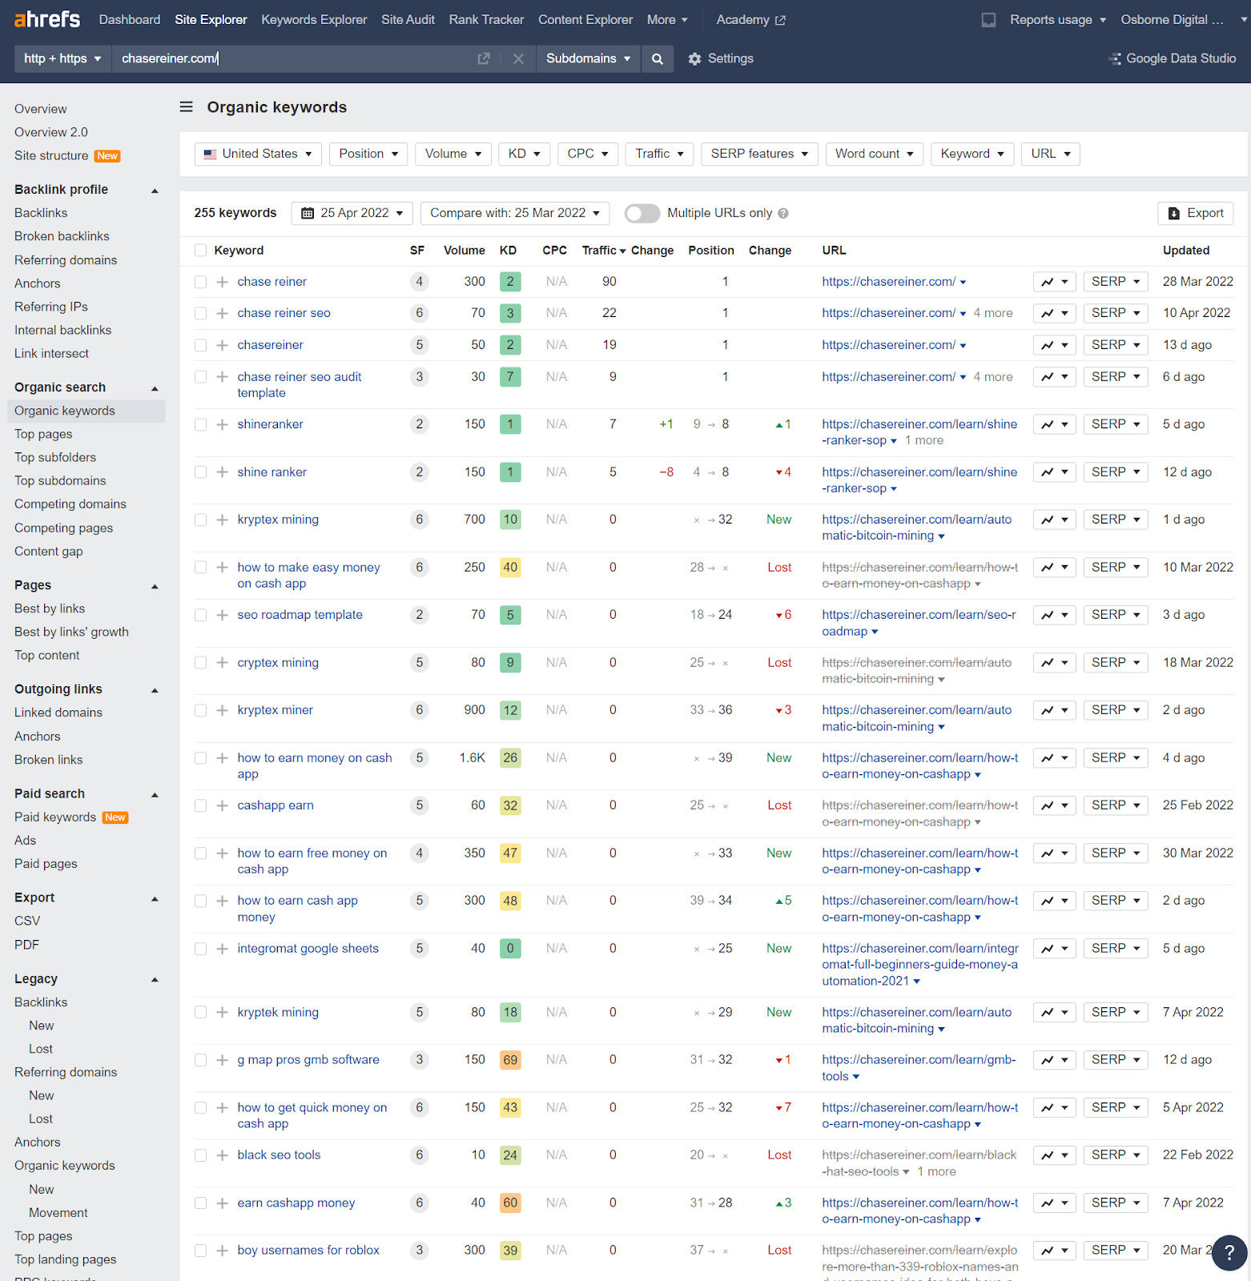The height and width of the screenshot is (1281, 1251).
Task: Tick checkbox for 'how to make easy money on cash app'
Action: [x=200, y=568]
